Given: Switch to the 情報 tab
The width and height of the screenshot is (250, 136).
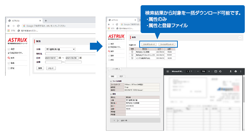Looking at the screenshot, I should [x=112, y=77].
